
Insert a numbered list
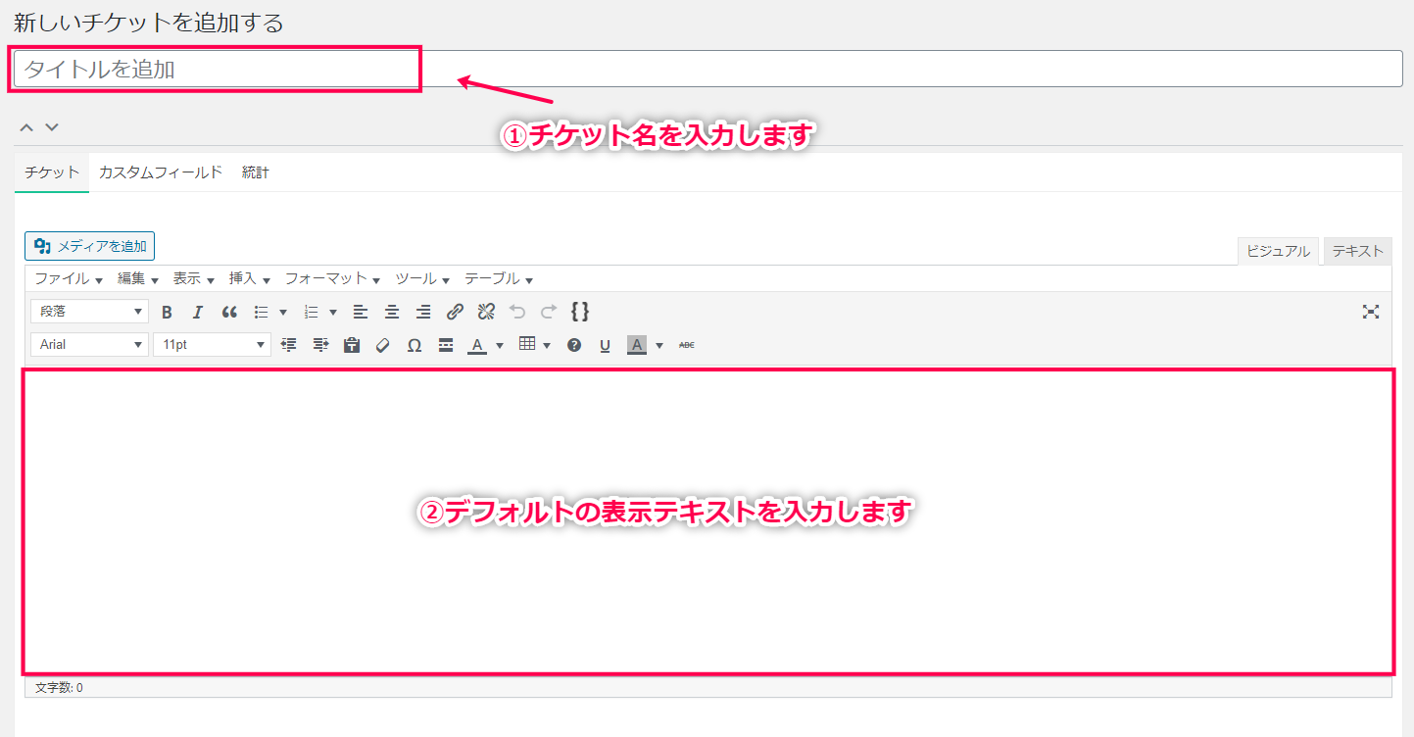(x=312, y=312)
